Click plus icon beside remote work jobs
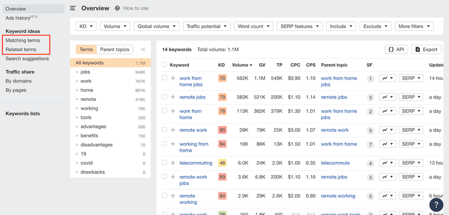This screenshot has width=449, height=215. pos(173,177)
